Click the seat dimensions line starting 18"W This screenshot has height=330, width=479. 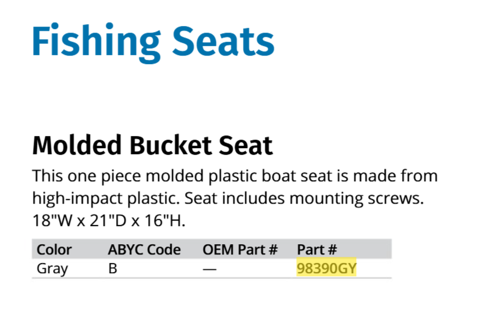tap(109, 221)
